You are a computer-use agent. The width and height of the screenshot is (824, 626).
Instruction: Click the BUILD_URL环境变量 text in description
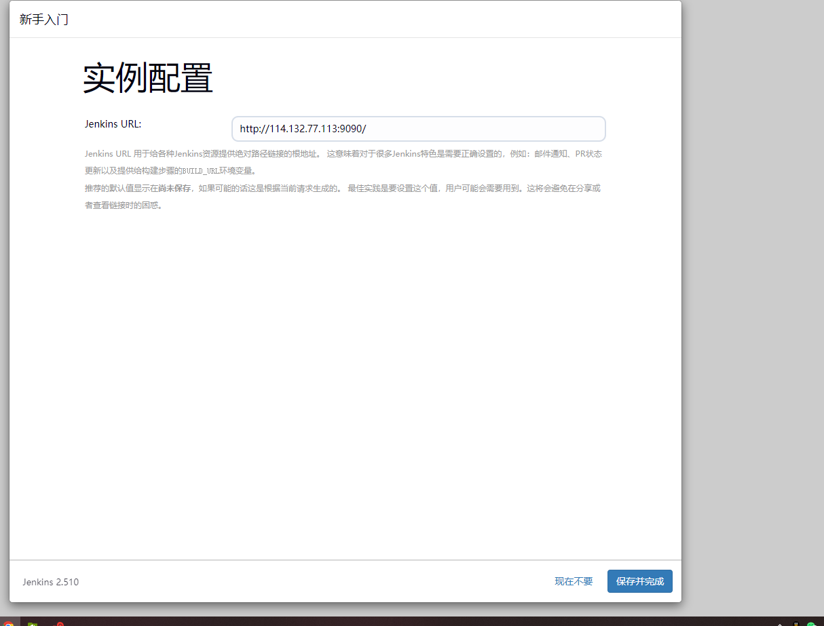coord(217,171)
